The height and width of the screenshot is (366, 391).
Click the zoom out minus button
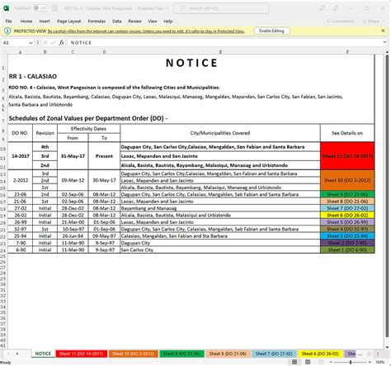[331, 362]
